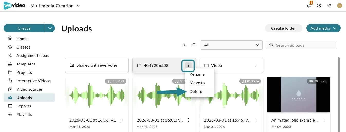Click the Projects folder icon

pyautogui.click(x=10, y=72)
